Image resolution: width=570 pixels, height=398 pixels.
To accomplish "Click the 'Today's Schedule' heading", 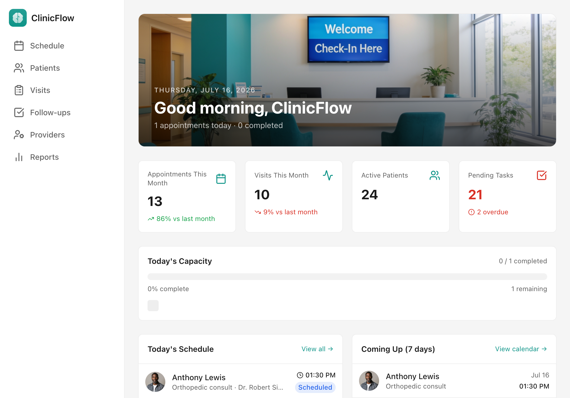I will pos(181,349).
